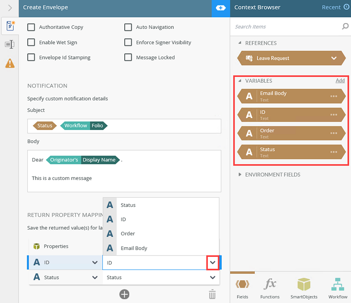351x303 pixels.
Task: Check the Auto Navigation option
Action: click(128, 27)
